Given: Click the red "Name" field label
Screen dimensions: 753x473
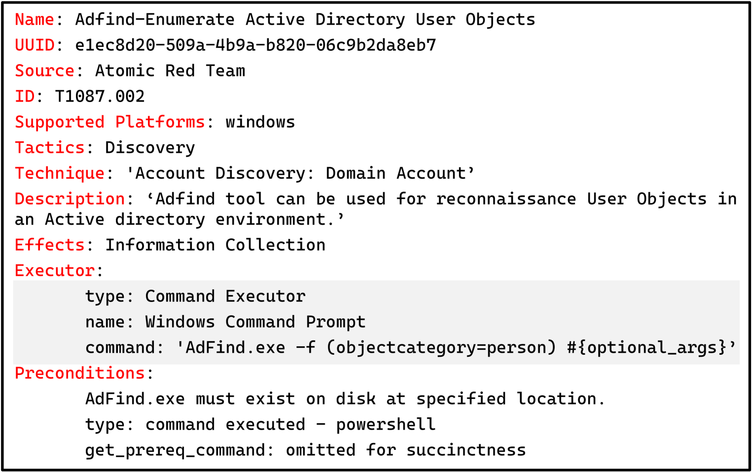Looking at the screenshot, I should coord(34,20).
